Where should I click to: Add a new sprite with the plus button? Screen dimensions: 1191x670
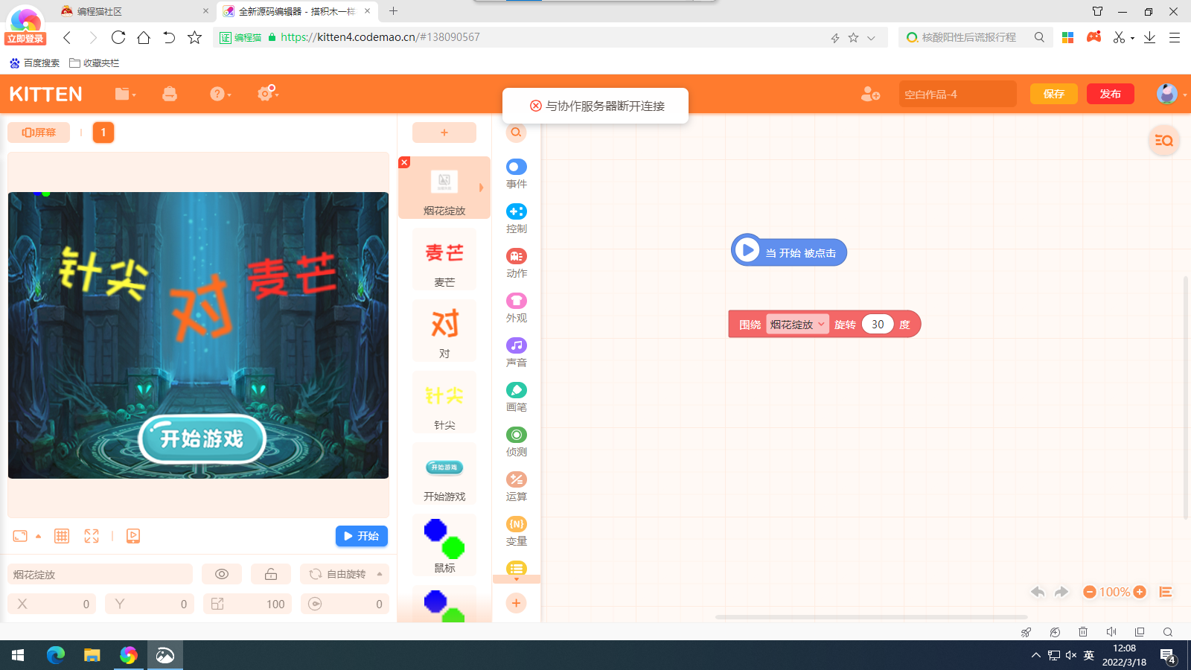click(444, 133)
